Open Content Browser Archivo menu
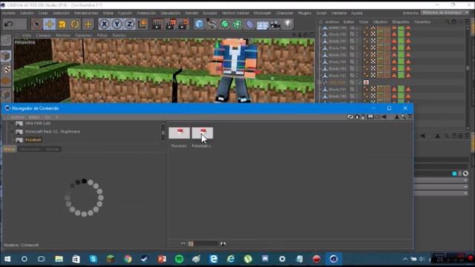Screen dimensions: 475x267 pos(17,117)
